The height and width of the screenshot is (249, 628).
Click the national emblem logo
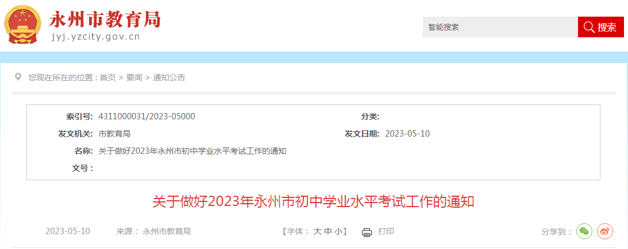[x=22, y=25]
